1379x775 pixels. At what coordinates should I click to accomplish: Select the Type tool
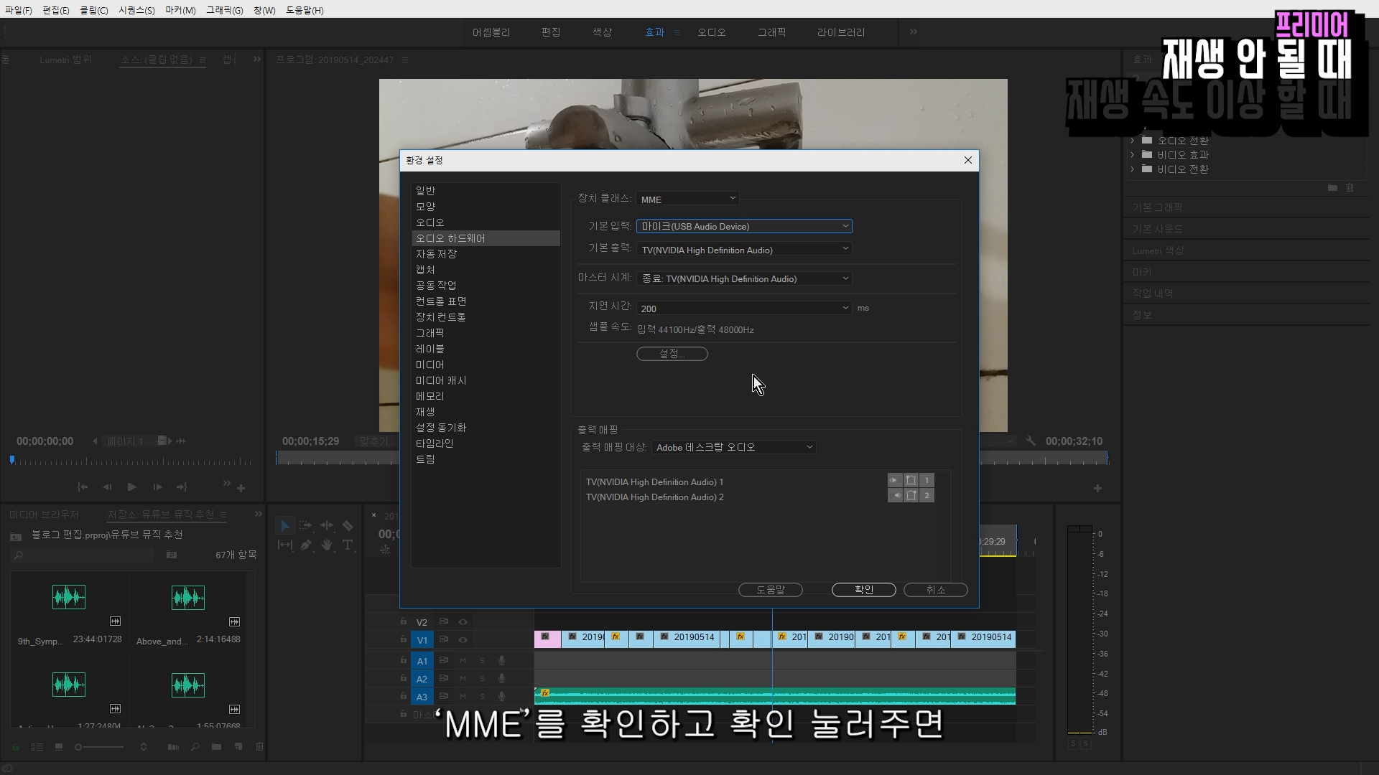click(x=348, y=545)
